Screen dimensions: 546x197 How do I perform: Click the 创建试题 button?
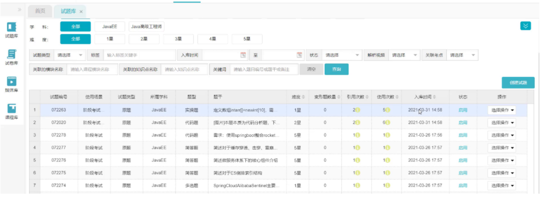tap(518, 83)
